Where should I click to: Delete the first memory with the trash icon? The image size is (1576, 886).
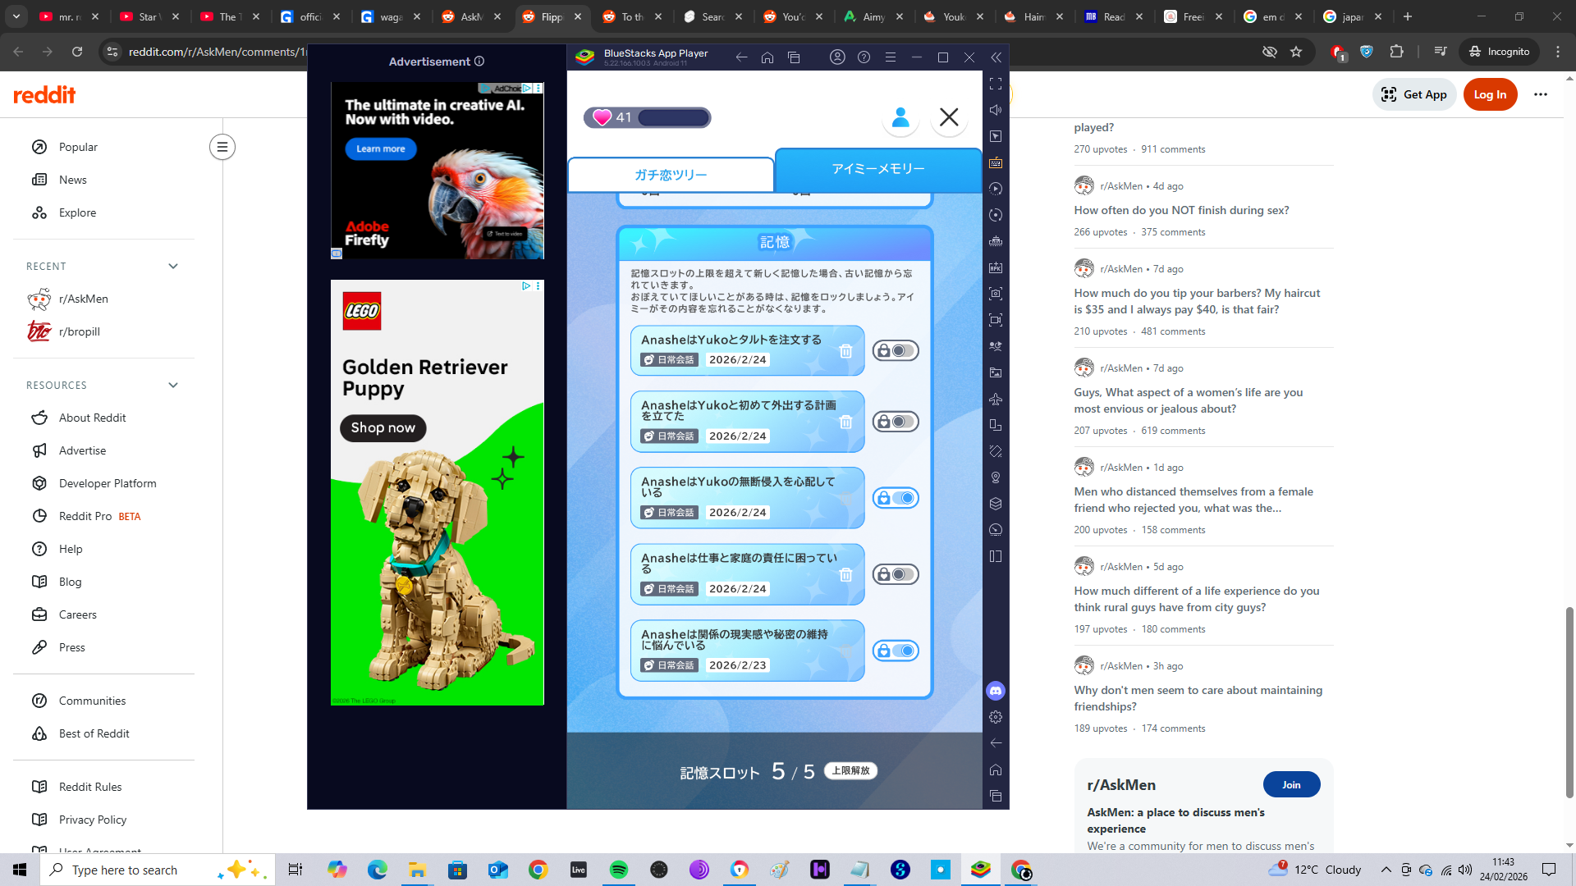coord(845,351)
